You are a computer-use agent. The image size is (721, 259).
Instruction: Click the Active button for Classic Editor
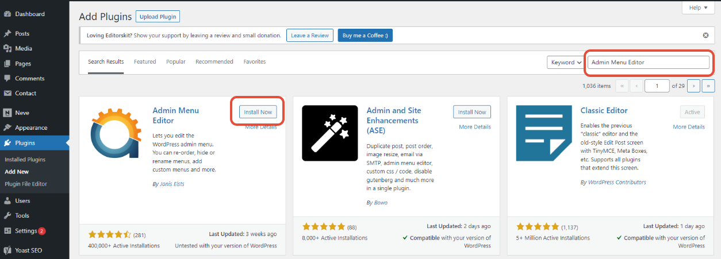pos(692,112)
